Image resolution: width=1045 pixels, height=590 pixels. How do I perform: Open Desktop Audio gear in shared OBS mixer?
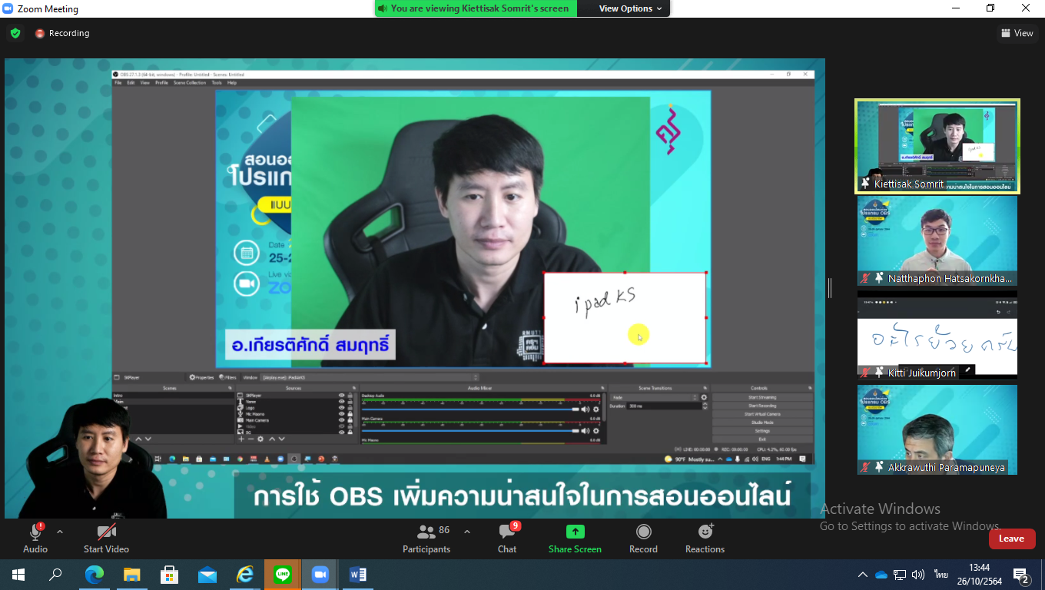[x=595, y=409]
